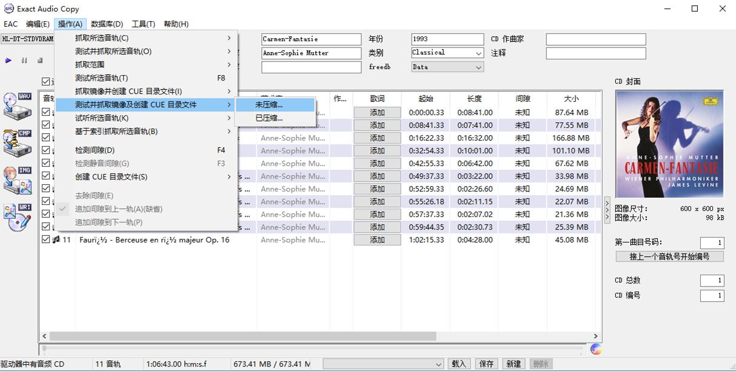Expand 抓取镜像并创建 CUE 目录文件(I) submenu
The height and width of the screenshot is (371, 736).
tap(147, 91)
